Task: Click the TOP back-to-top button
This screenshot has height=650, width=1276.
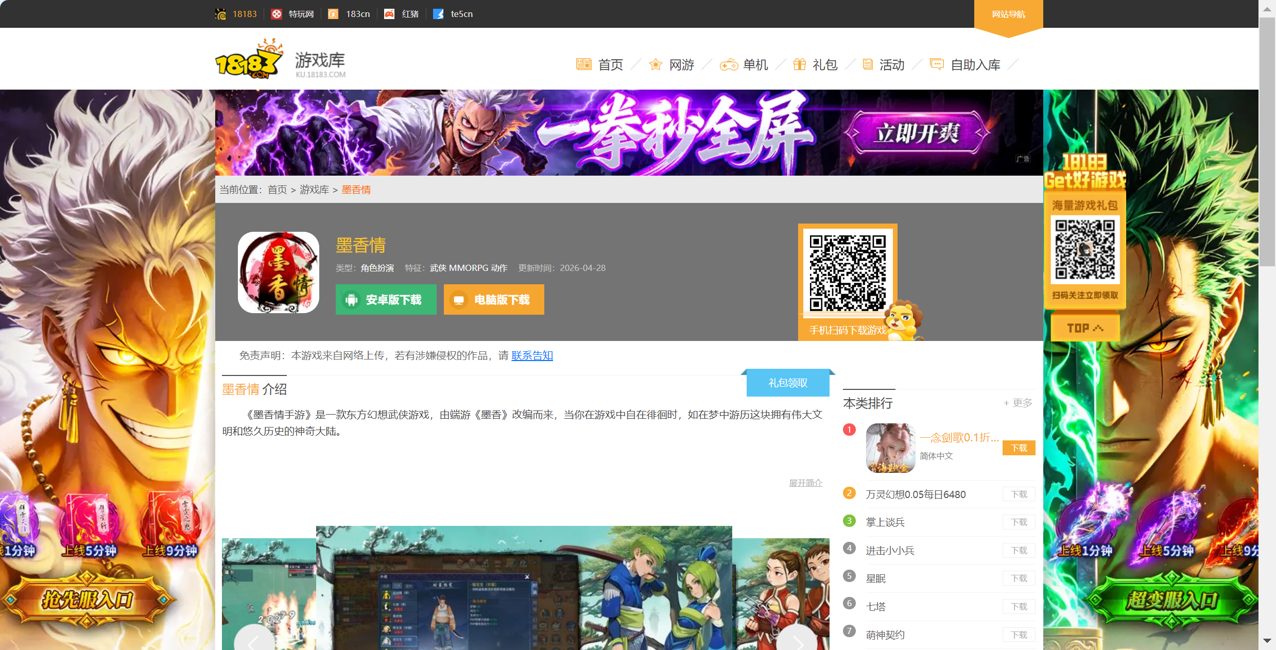Action: (x=1085, y=328)
